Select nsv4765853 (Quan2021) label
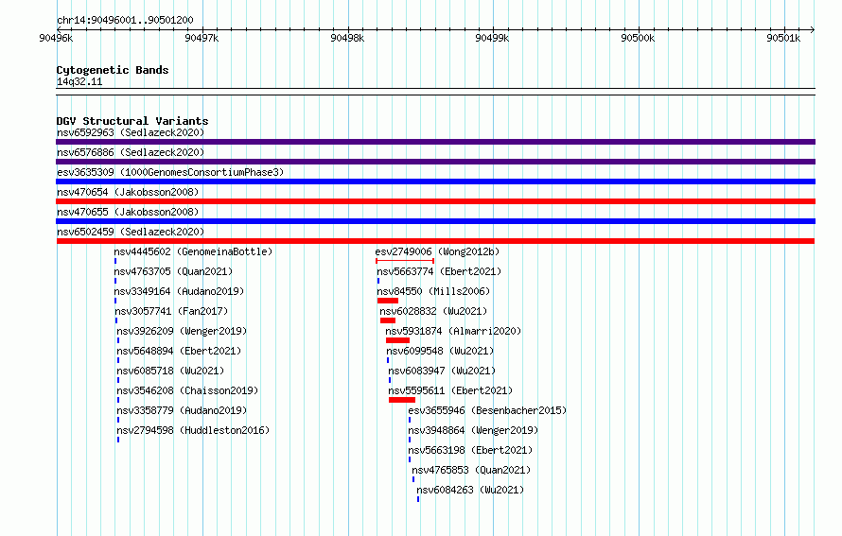The image size is (842, 536). point(471,470)
